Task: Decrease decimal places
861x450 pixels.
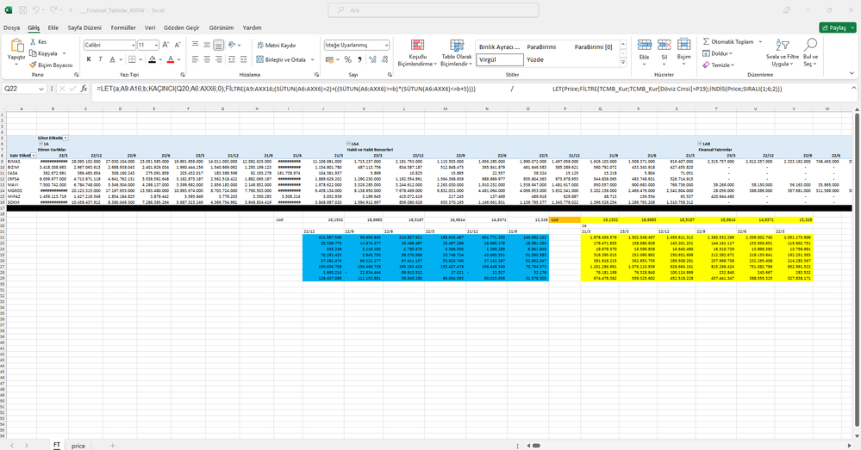Action: [384, 59]
